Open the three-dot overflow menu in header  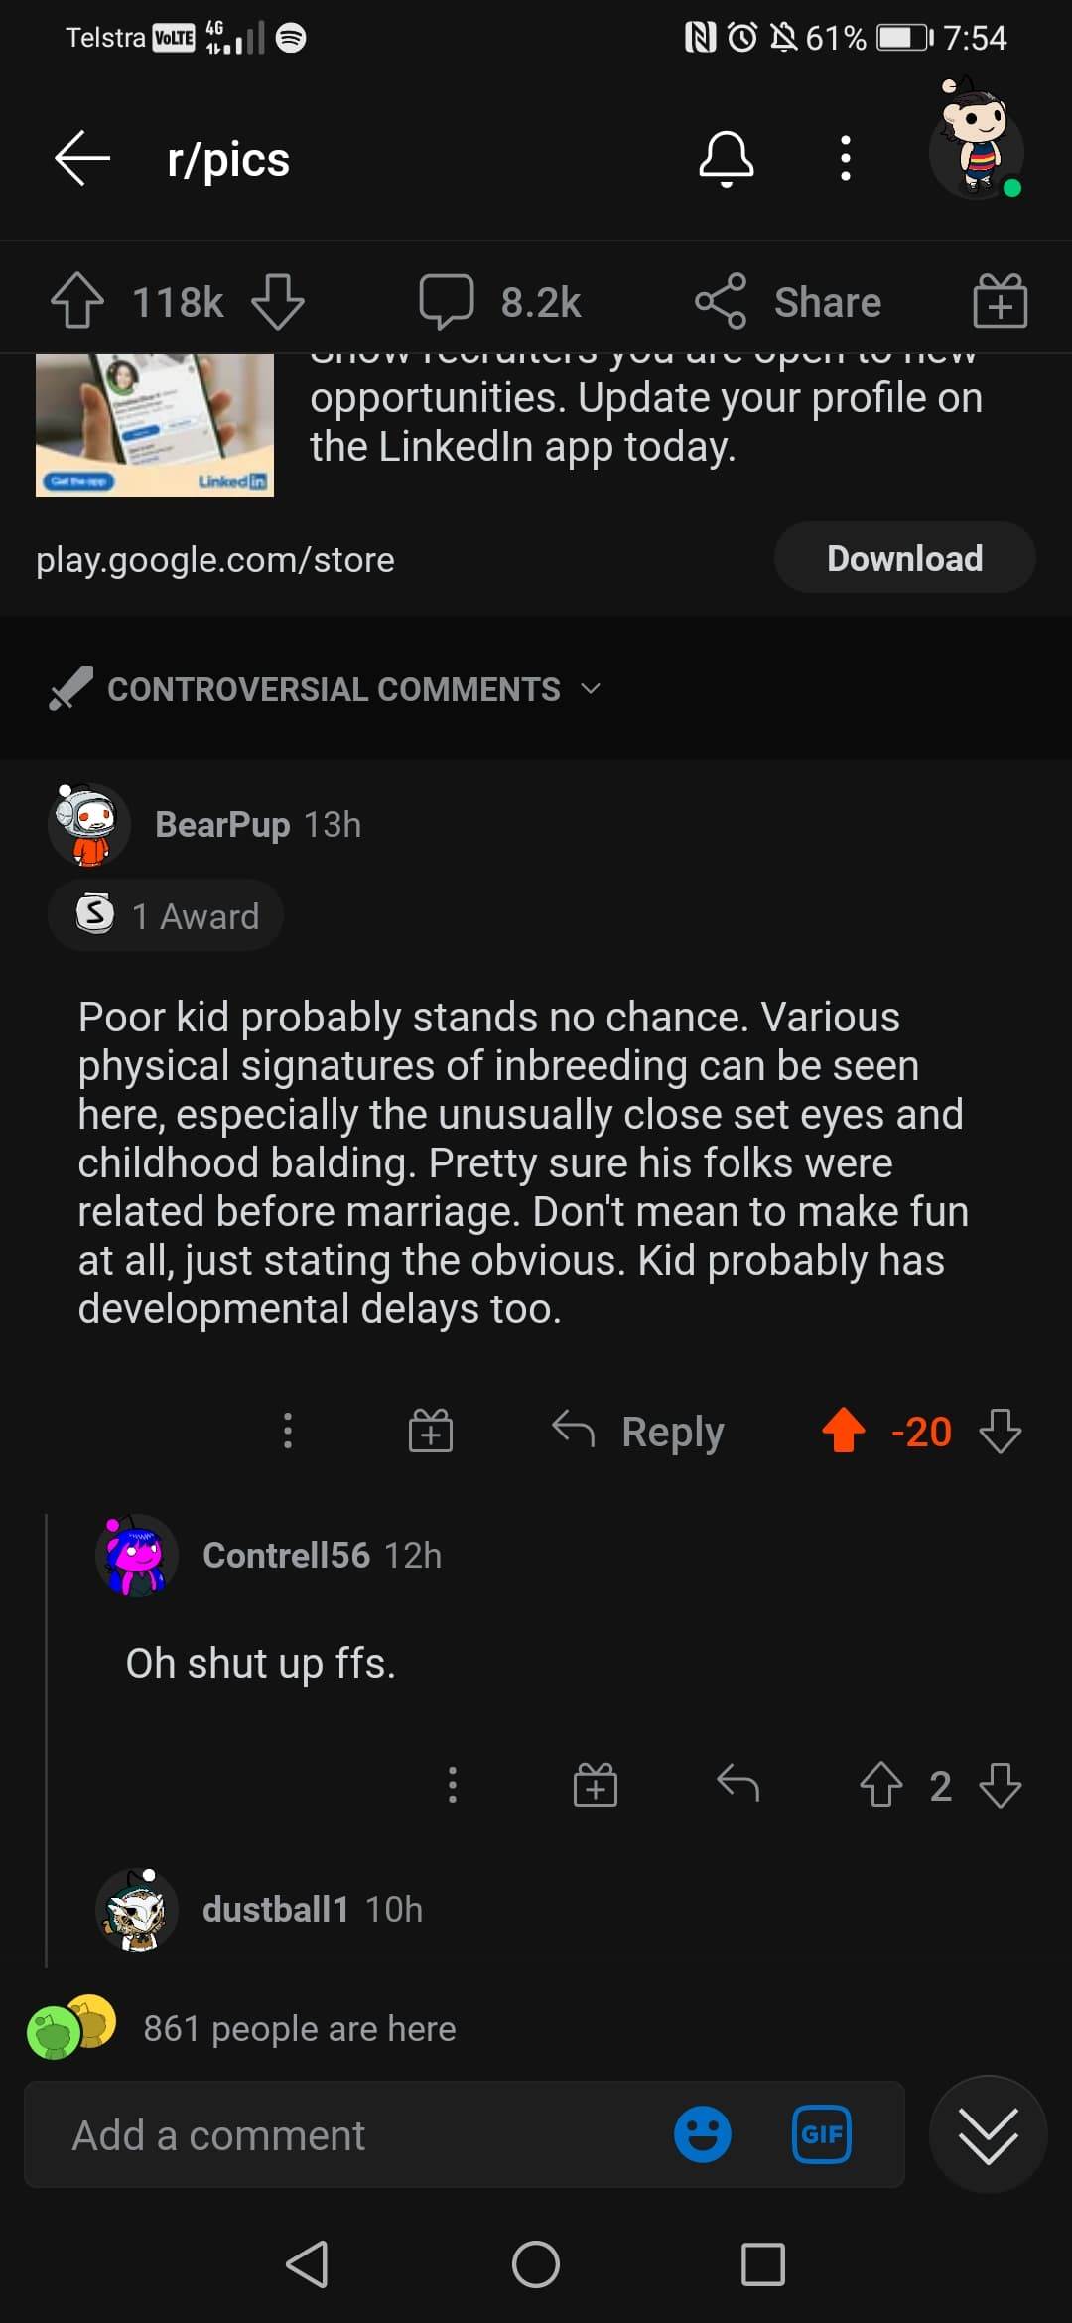coord(846,159)
